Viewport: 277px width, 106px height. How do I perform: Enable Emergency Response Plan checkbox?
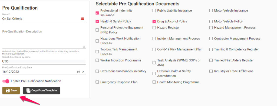(x=97, y=82)
